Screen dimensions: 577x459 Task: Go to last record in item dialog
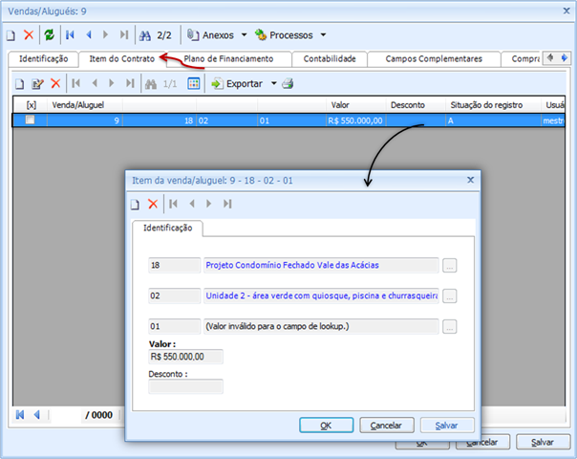tap(227, 204)
